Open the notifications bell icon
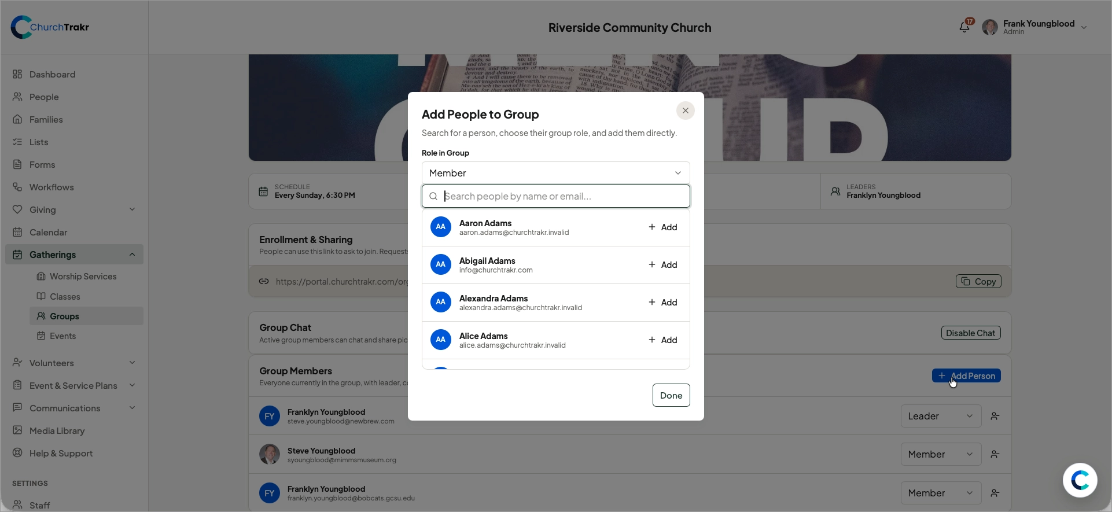Image resolution: width=1112 pixels, height=512 pixels. tap(964, 27)
